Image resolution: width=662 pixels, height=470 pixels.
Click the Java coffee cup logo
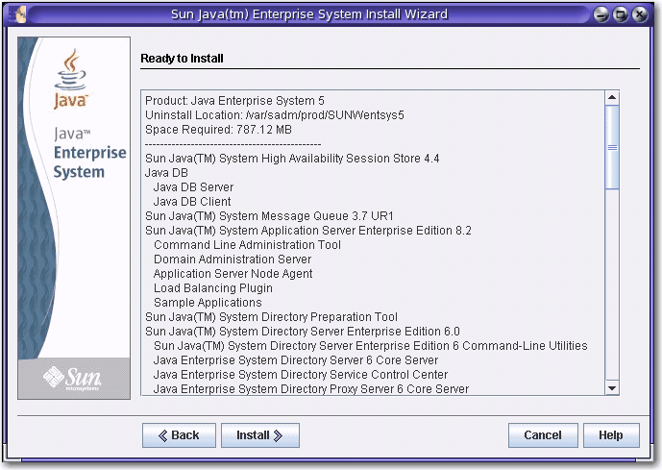[70, 79]
